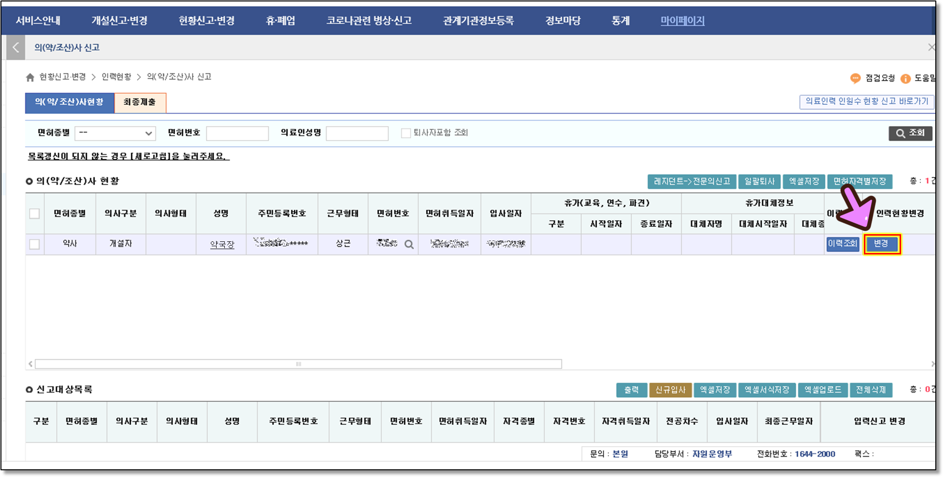Screen dimensions: 944x478
Task: Open the 마이페이지 menu
Action: (682, 21)
